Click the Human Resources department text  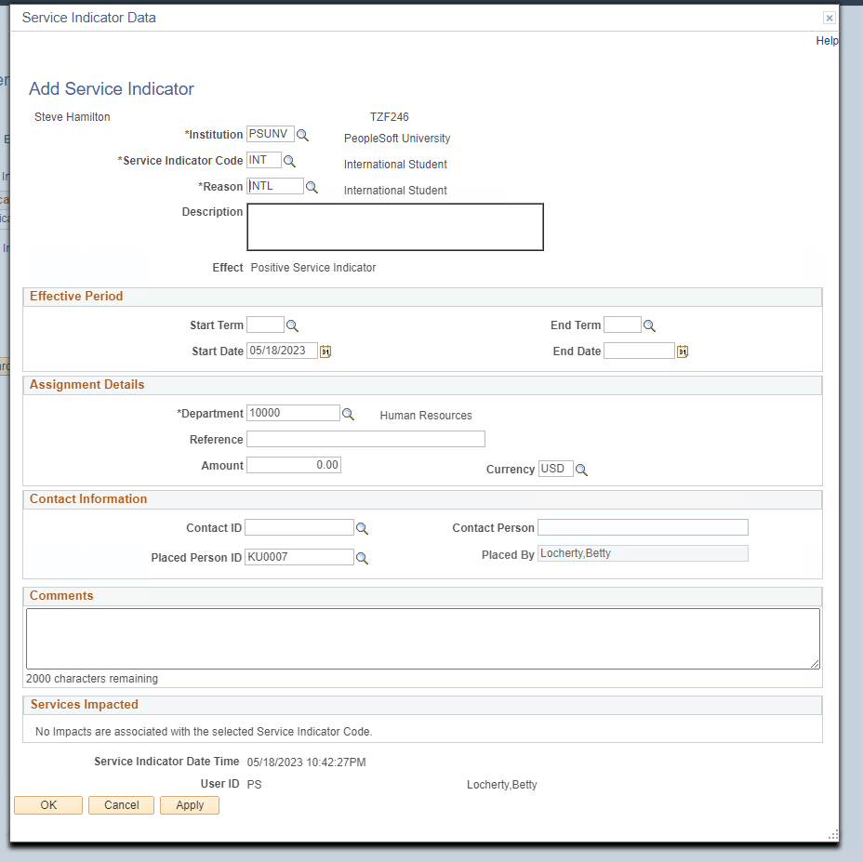(426, 416)
